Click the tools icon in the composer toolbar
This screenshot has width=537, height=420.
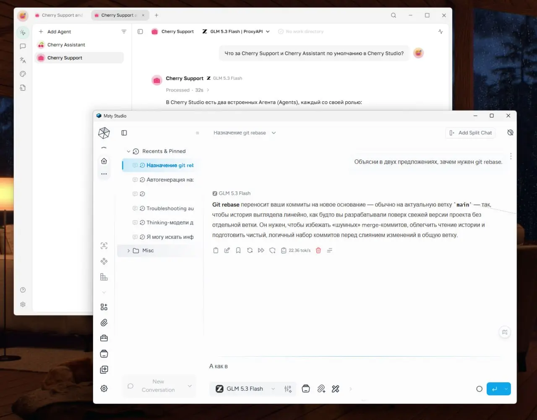pyautogui.click(x=336, y=389)
